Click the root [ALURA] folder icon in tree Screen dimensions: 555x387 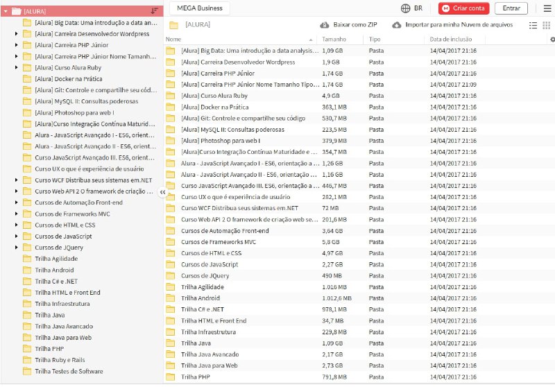[x=16, y=11]
